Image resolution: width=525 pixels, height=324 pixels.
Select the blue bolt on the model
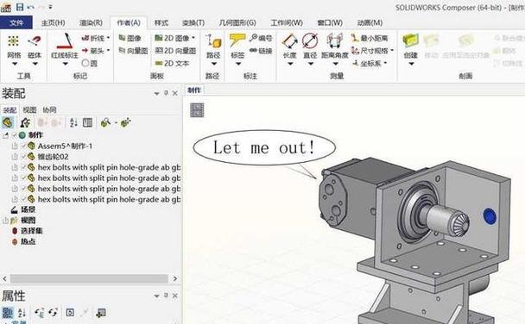(490, 216)
